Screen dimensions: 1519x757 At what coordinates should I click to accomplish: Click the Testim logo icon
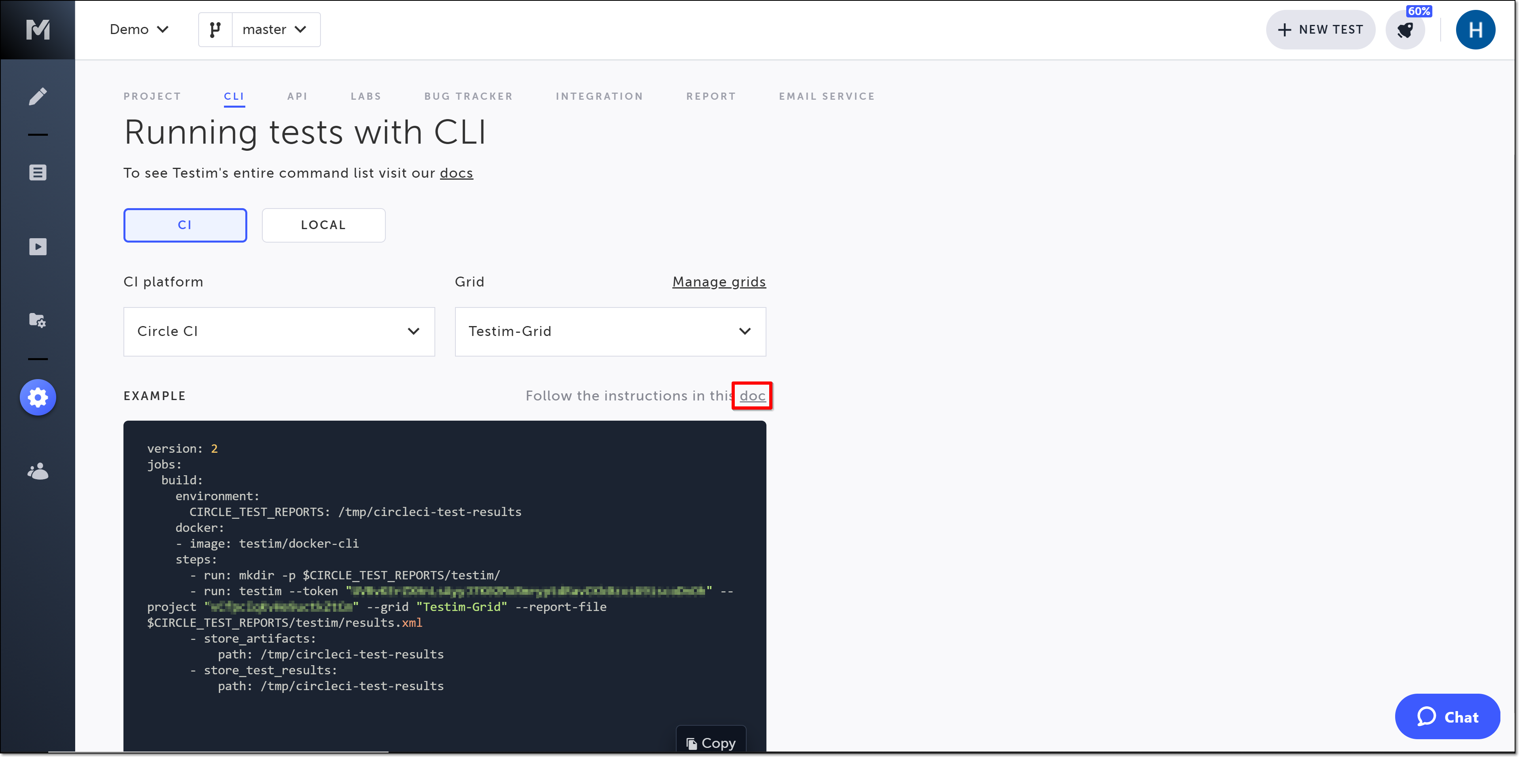click(x=38, y=29)
